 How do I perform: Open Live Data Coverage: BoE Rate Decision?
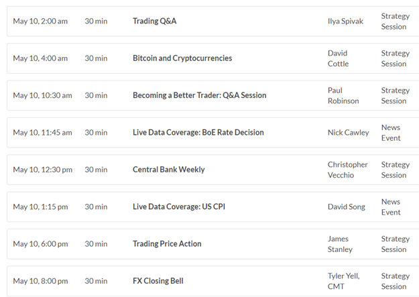[198, 133]
